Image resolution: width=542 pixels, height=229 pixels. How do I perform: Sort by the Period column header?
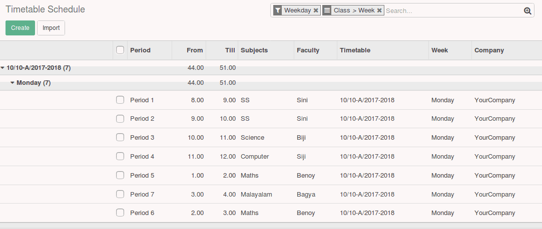tap(140, 50)
